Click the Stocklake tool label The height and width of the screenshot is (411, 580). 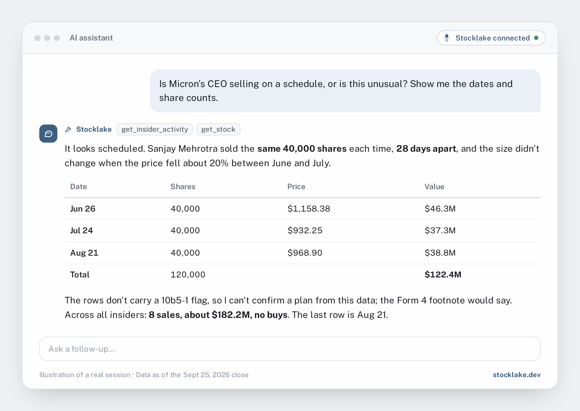click(x=94, y=129)
